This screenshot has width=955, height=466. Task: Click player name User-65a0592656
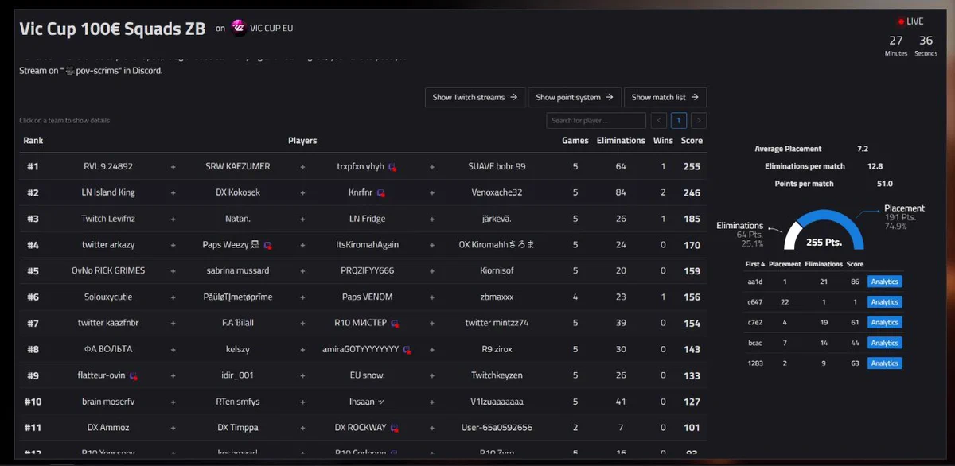pyautogui.click(x=497, y=428)
